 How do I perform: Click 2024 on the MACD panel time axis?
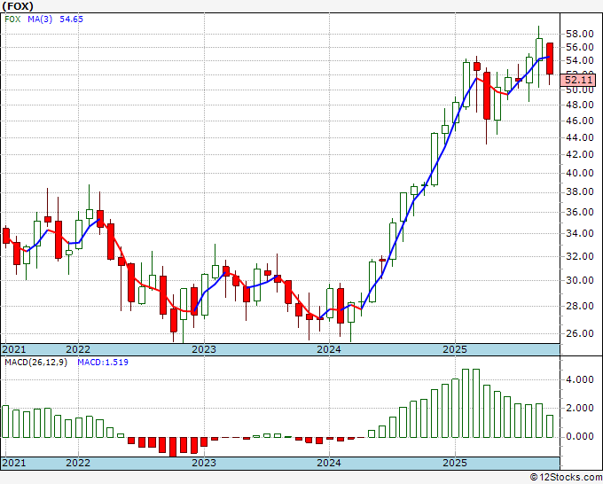[x=329, y=463]
